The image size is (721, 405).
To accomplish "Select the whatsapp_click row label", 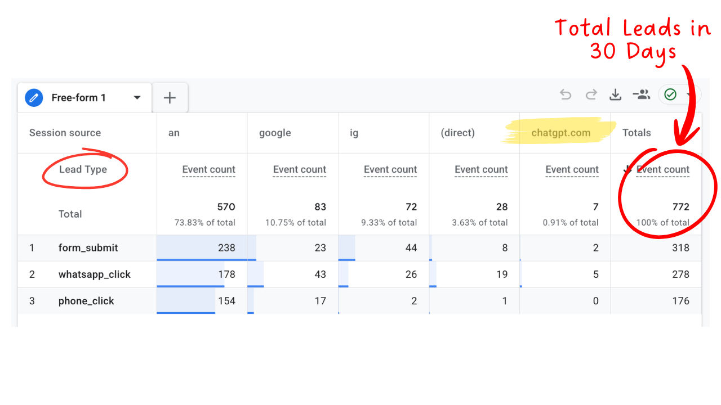I will coord(95,274).
